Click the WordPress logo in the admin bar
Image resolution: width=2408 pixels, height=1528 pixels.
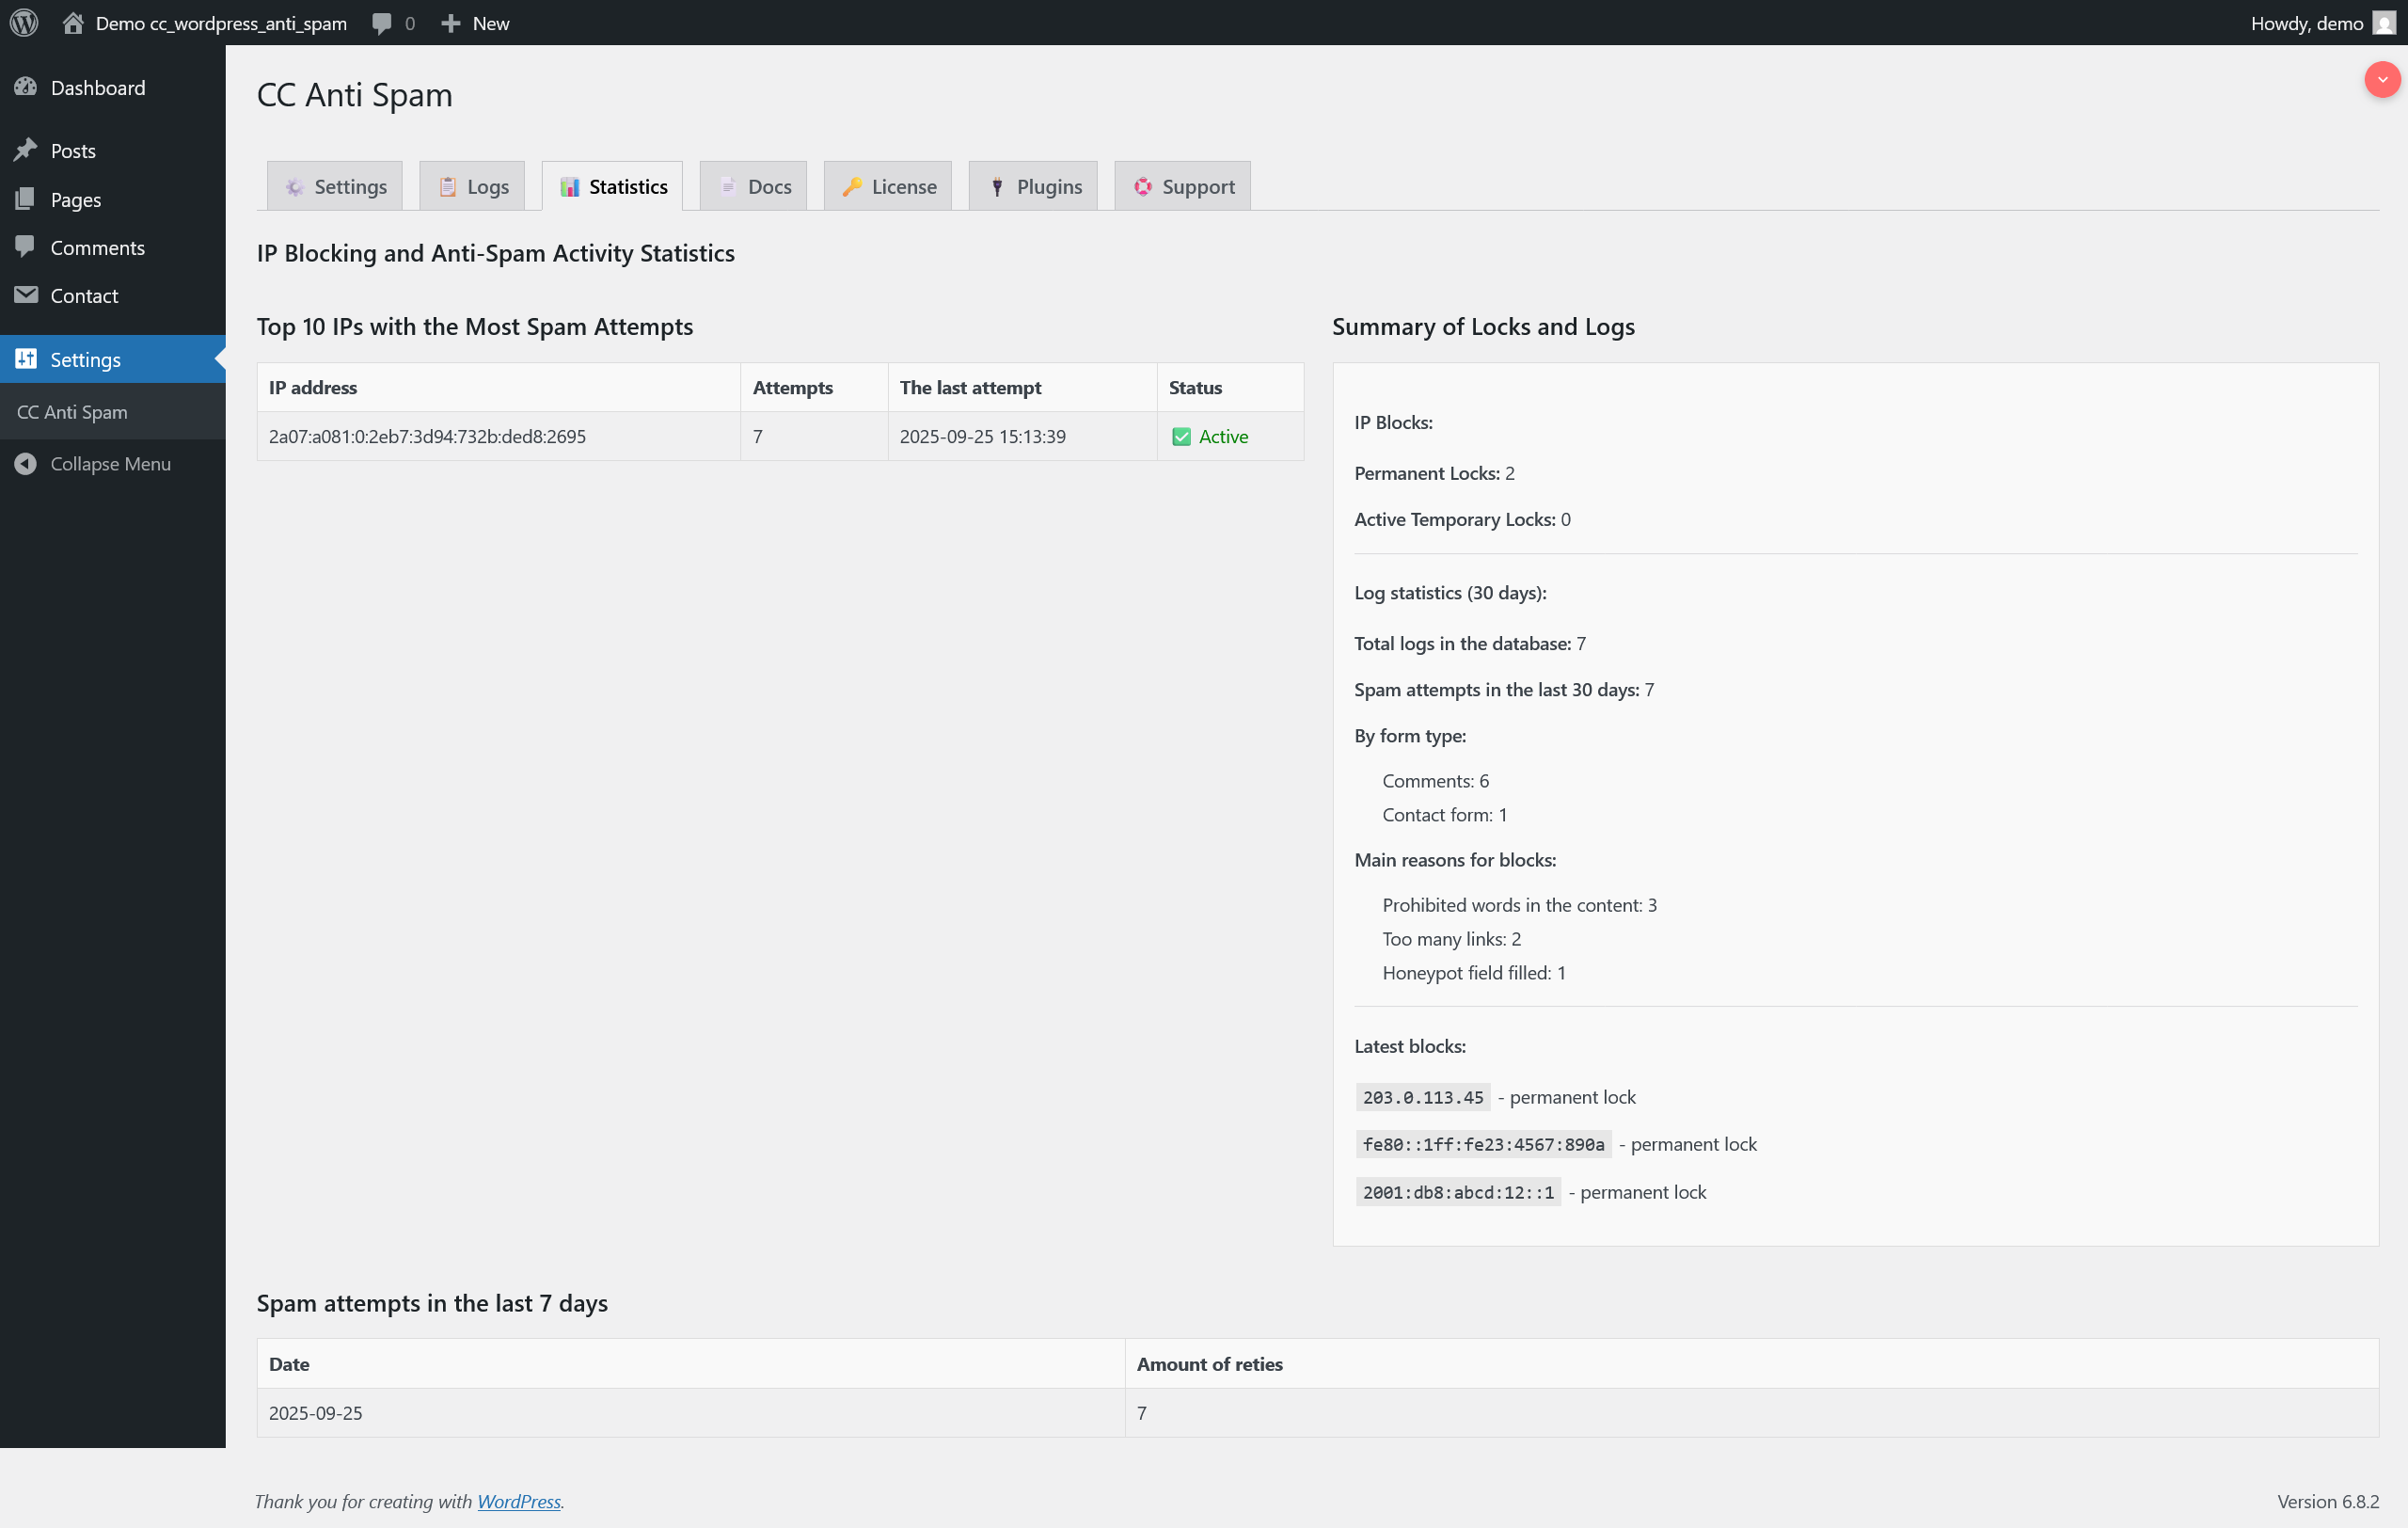point(23,22)
